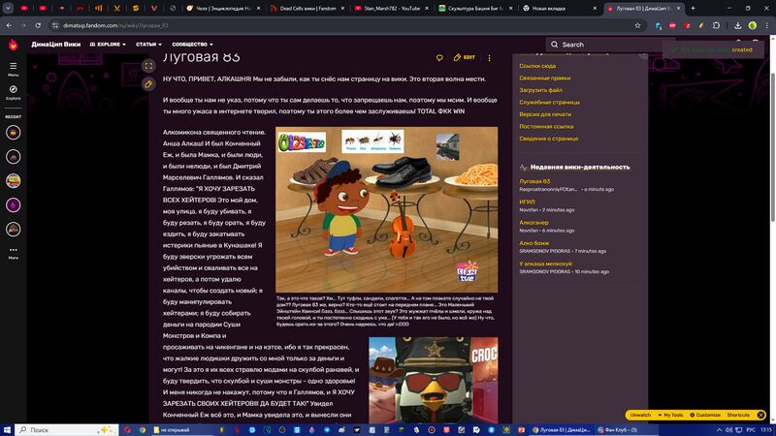Expand My Tools in the bottom toolbar
Screen dimensions: 776x436
672,415
